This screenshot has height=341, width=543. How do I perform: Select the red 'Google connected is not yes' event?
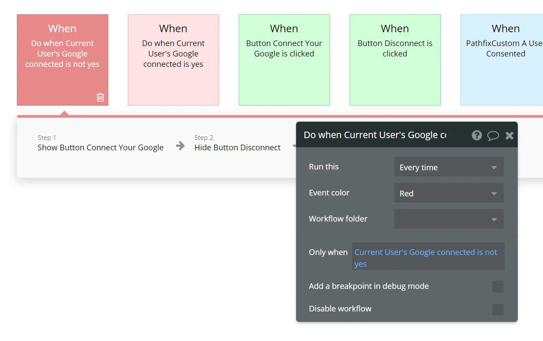tap(63, 60)
